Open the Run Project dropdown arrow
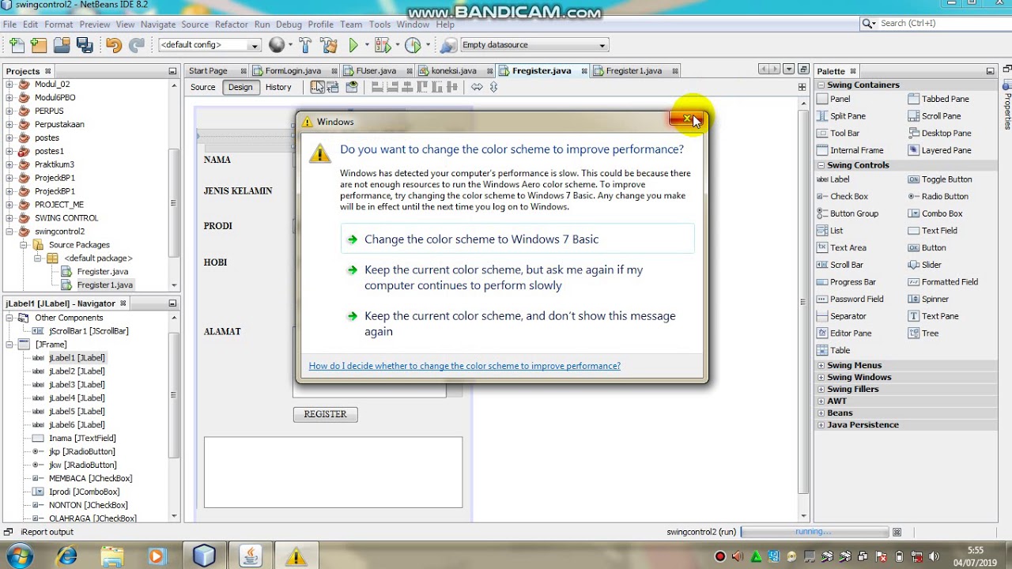Viewport: 1012px width, 569px height. [368, 45]
